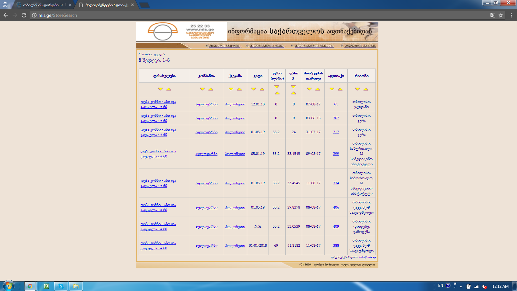Click the up sort arrow under აფთიაქი

coord(340,89)
